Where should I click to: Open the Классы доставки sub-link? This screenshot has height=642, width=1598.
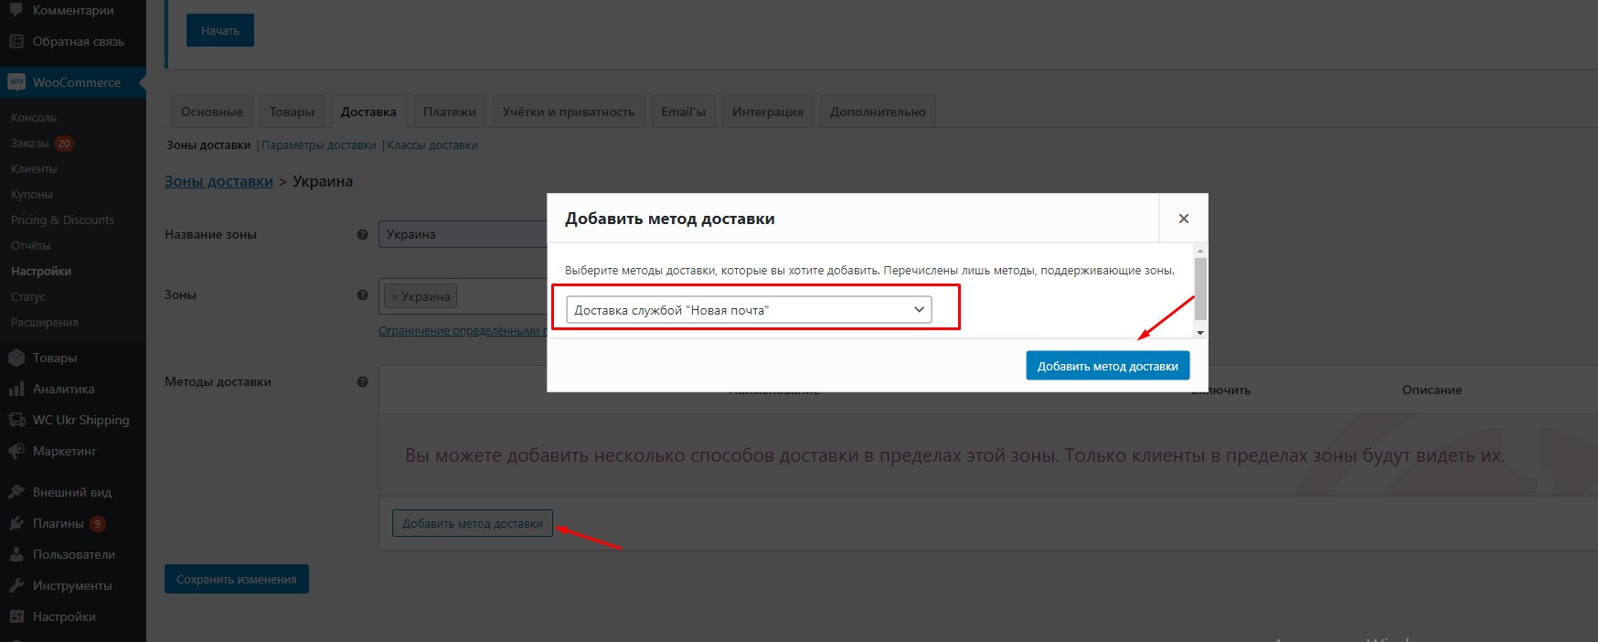coord(432,145)
